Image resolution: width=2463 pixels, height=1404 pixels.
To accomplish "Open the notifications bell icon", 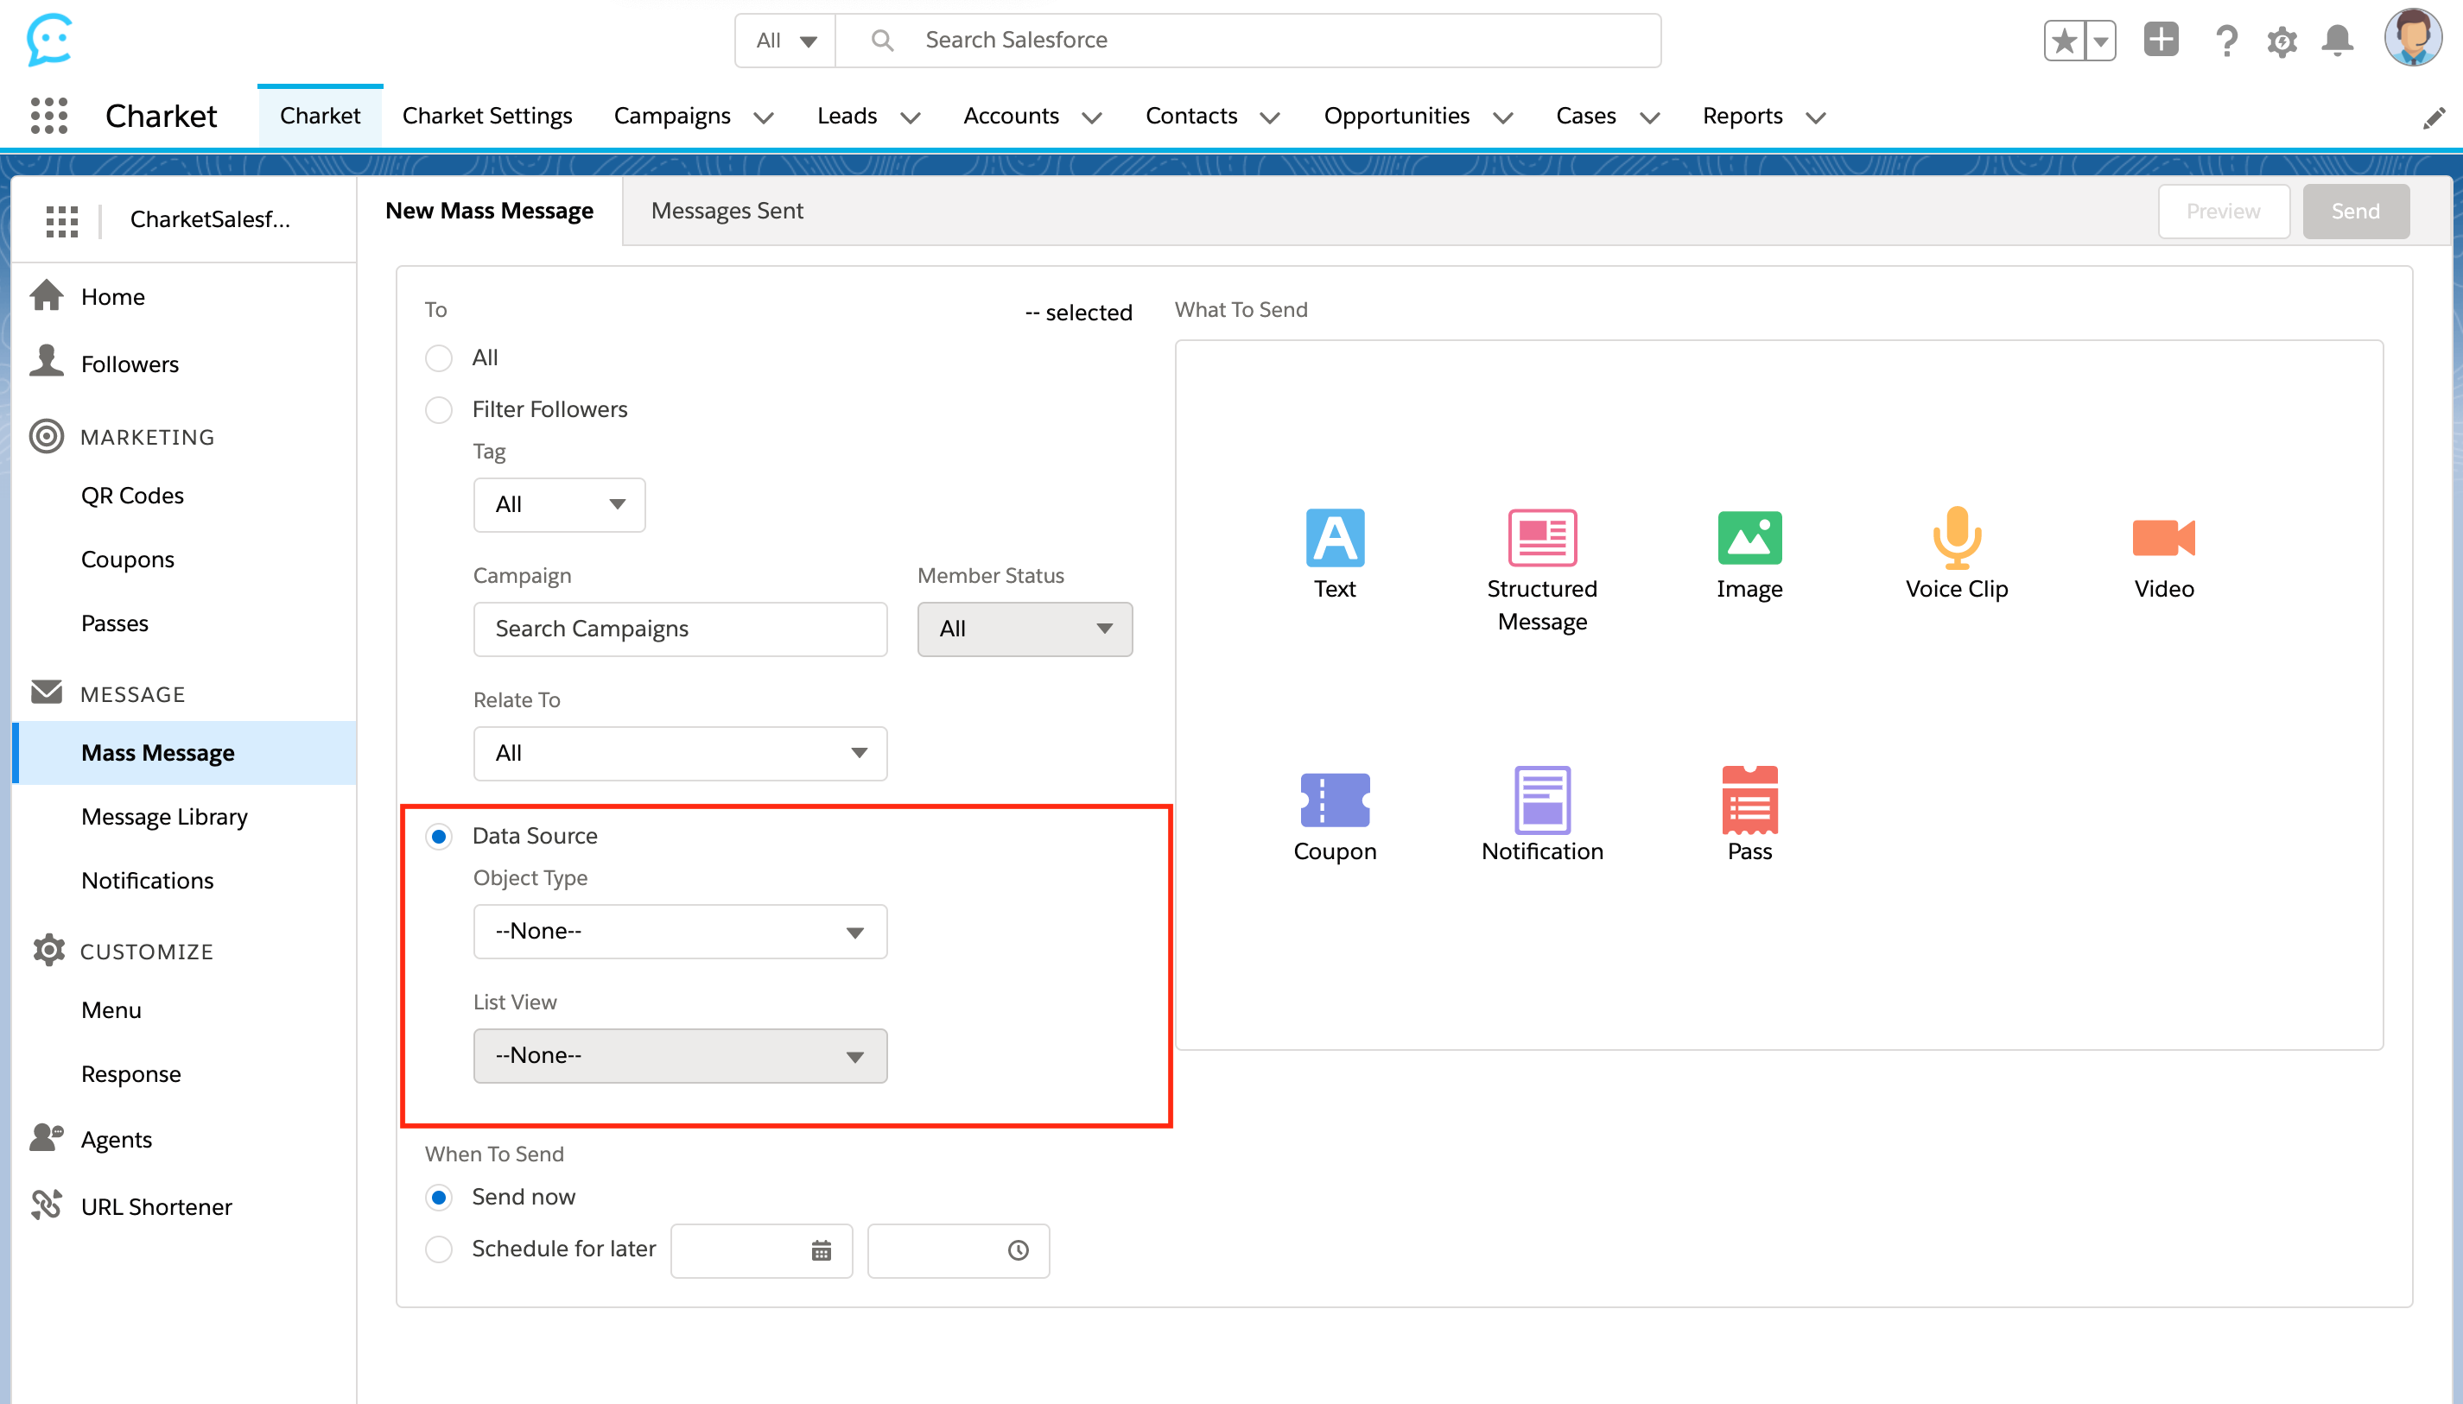I will point(2337,41).
